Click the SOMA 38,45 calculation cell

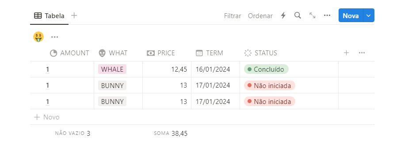(x=171, y=134)
